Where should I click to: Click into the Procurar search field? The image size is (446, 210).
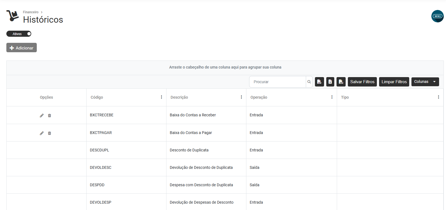pyautogui.click(x=278, y=82)
